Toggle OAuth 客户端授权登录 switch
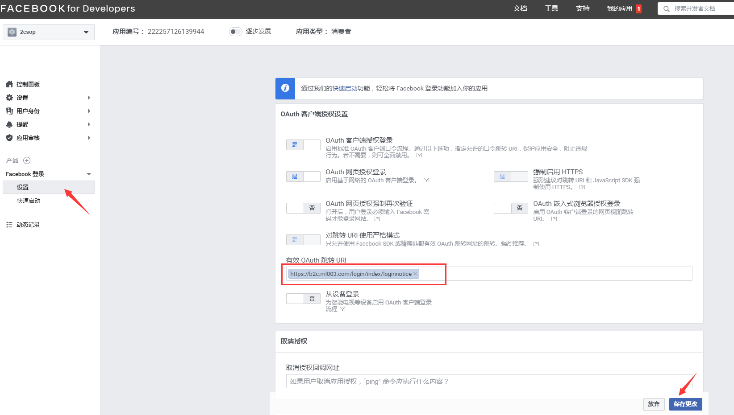This screenshot has width=734, height=415. (303, 145)
